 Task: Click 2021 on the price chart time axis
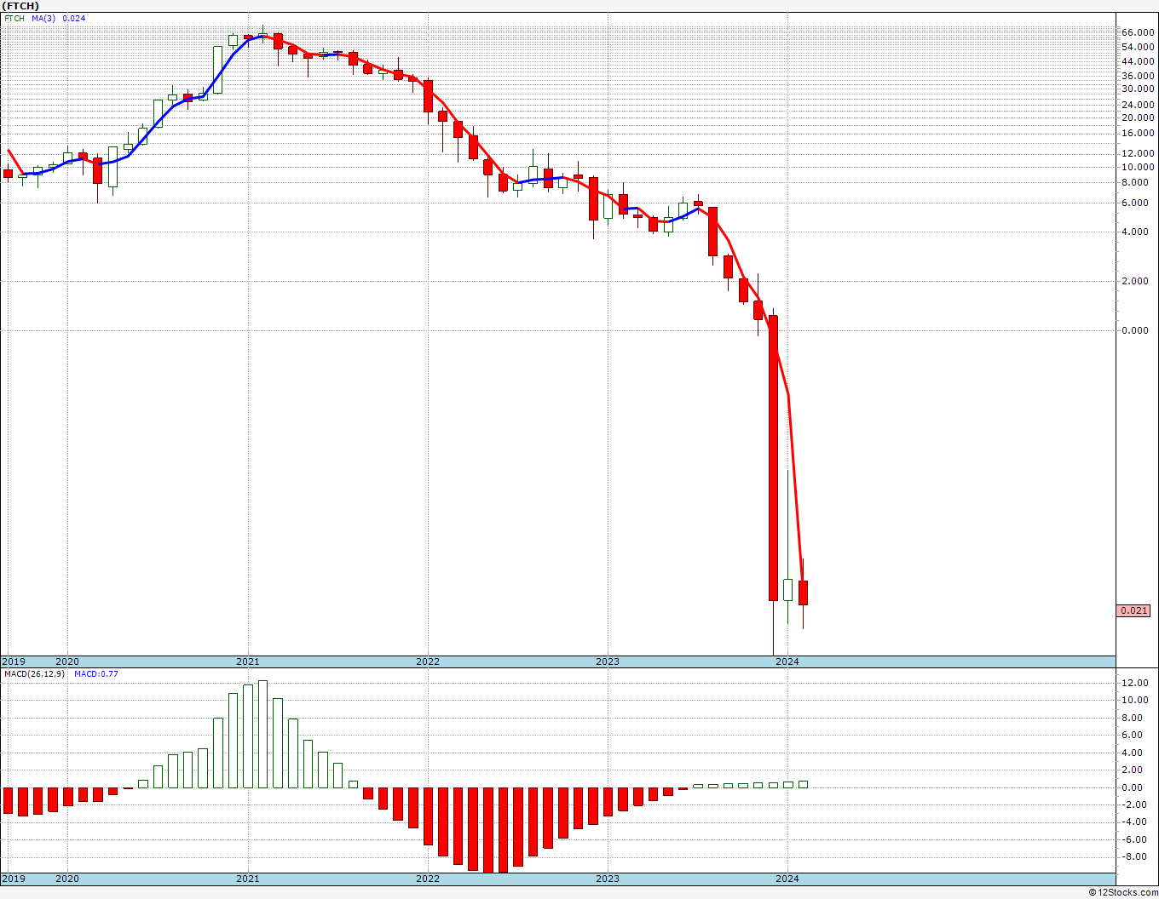click(x=248, y=661)
